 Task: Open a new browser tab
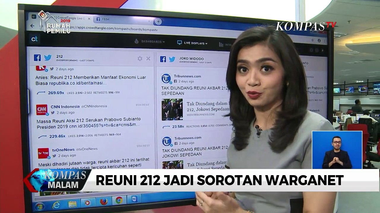click(159, 21)
